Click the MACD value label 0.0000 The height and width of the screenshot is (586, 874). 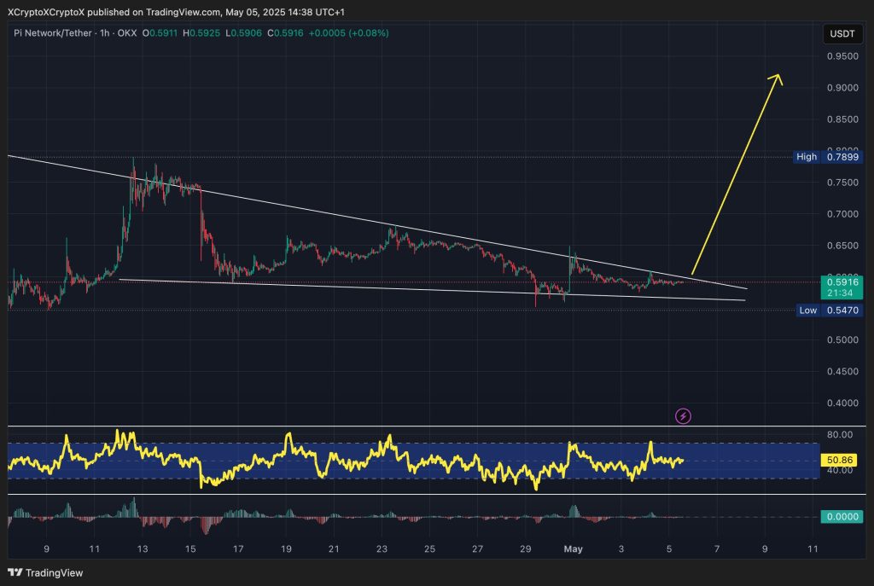[842, 517]
